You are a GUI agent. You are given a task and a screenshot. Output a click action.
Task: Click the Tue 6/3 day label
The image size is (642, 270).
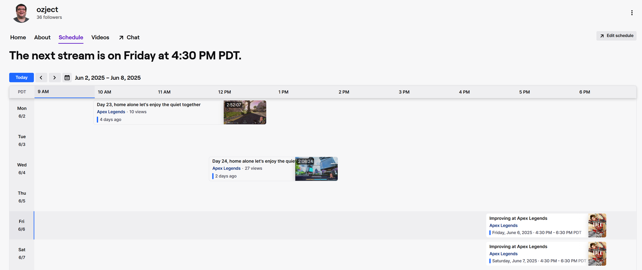22,141
